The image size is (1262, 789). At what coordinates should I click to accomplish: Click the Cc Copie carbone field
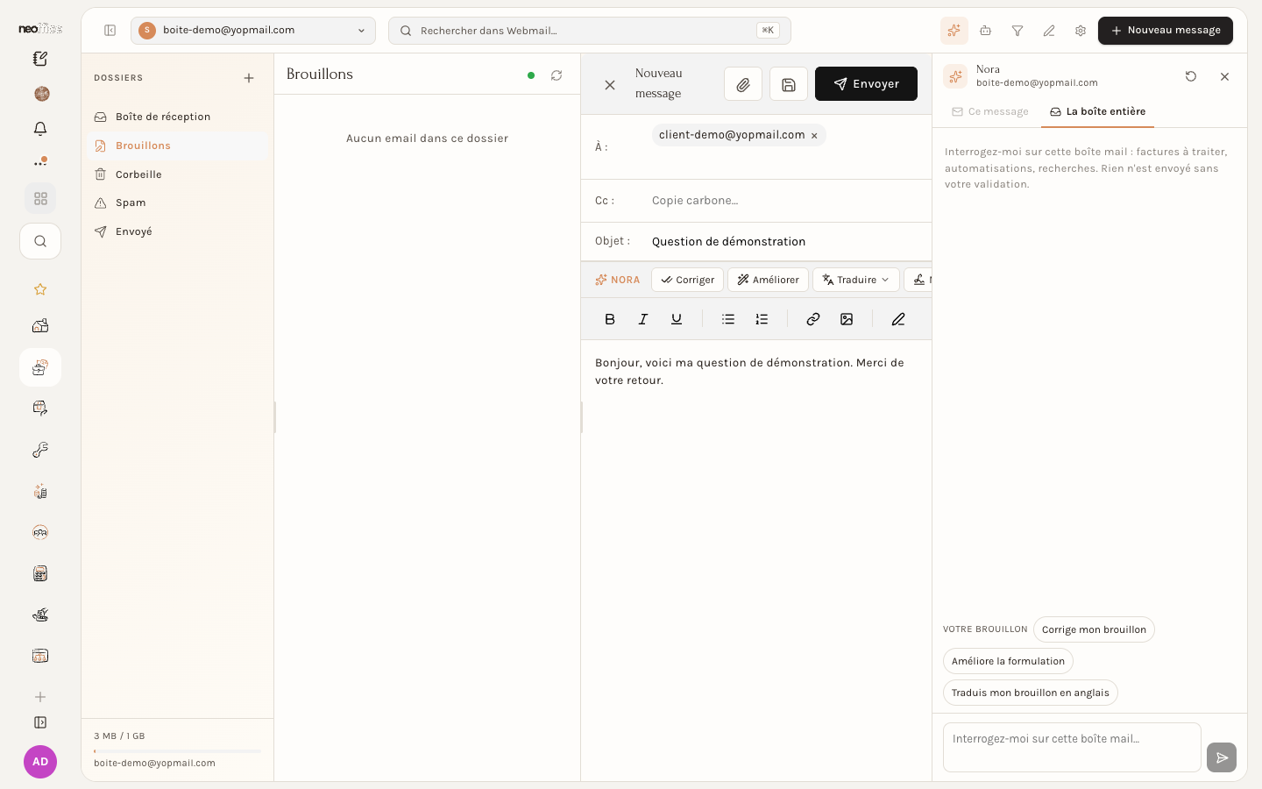pyautogui.click(x=785, y=201)
